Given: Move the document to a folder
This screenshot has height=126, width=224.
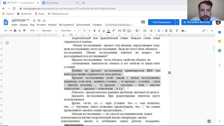Looking at the screenshot, I should (39, 21).
